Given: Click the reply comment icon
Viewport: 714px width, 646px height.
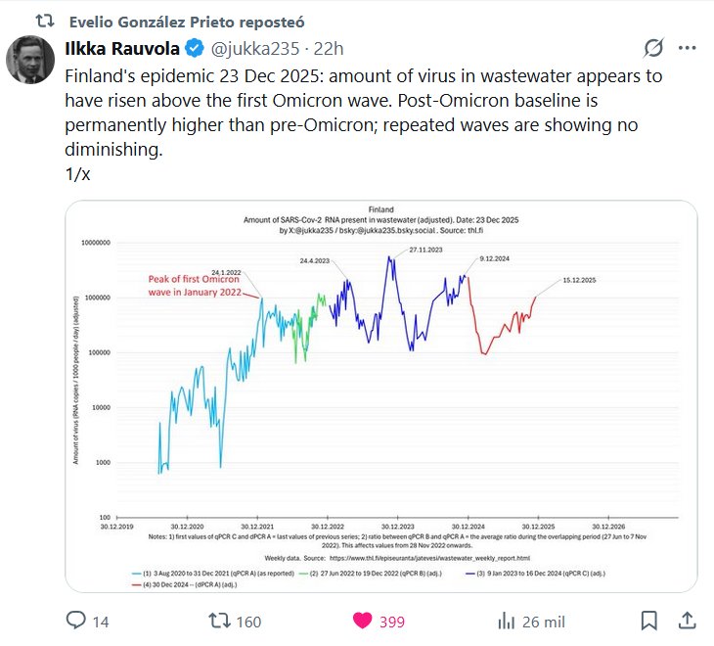Looking at the screenshot, I should point(75,621).
